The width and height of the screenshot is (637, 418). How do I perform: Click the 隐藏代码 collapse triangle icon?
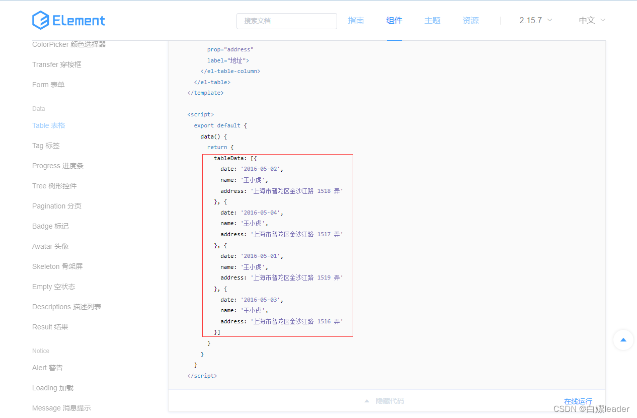pyautogui.click(x=367, y=401)
